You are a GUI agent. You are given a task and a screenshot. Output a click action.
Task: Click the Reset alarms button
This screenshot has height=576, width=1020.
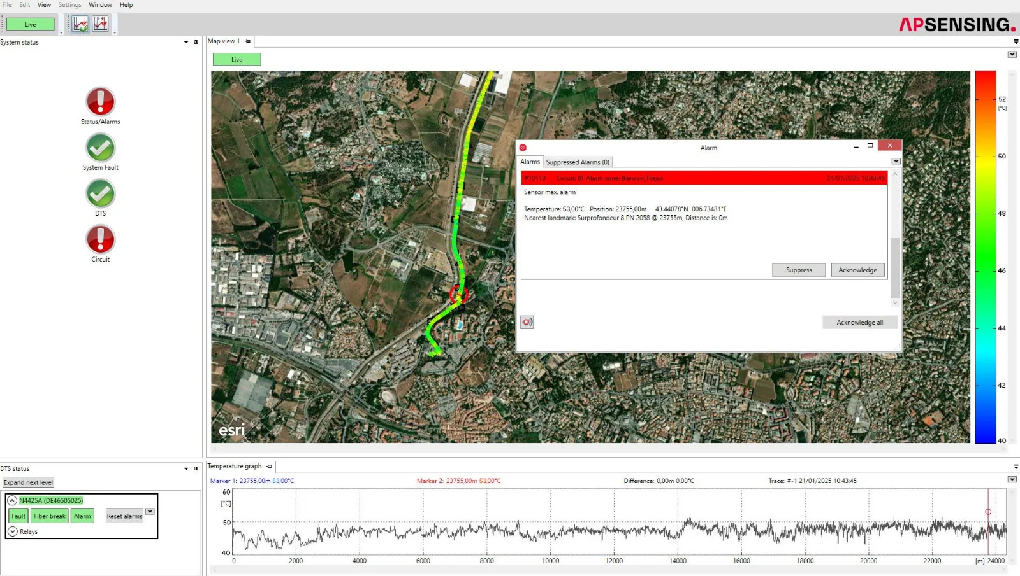[x=124, y=516]
